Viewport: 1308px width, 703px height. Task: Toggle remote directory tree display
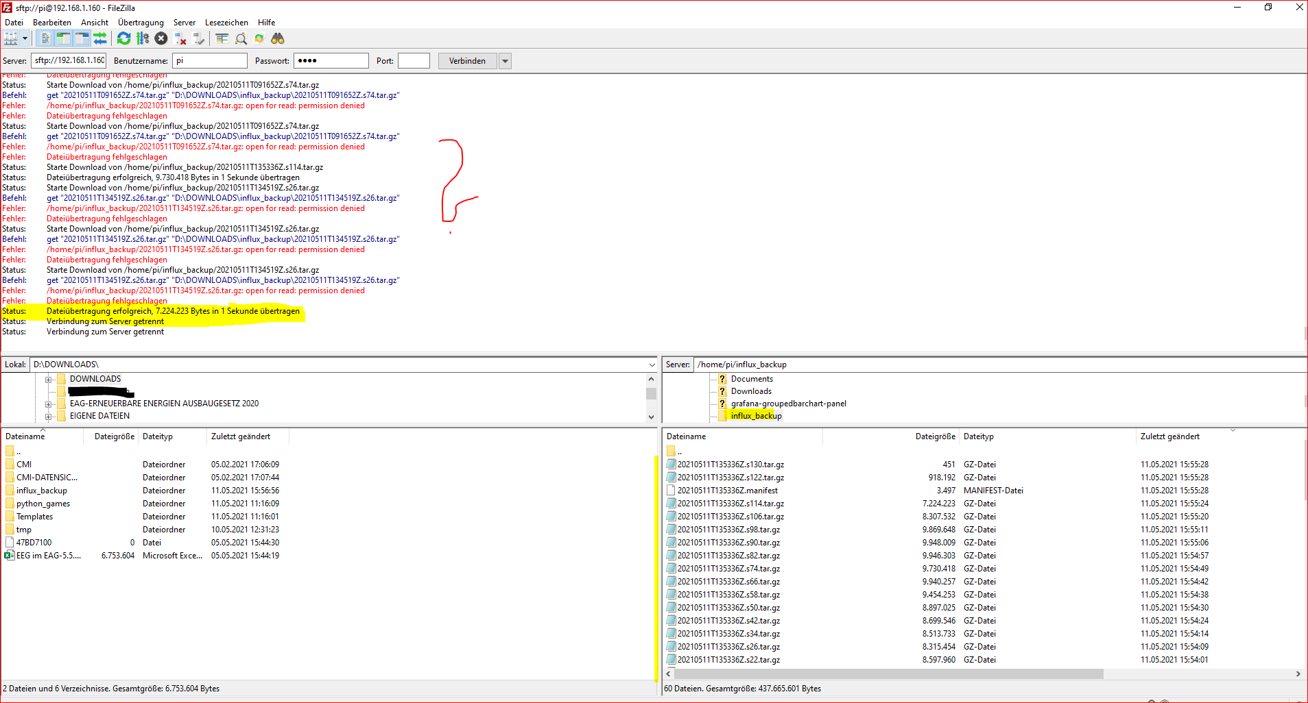point(82,38)
